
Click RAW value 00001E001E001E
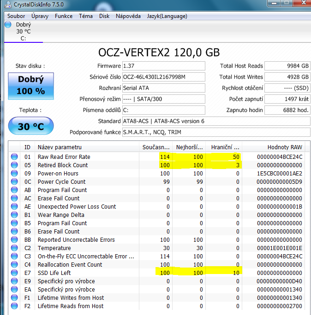point(280,248)
